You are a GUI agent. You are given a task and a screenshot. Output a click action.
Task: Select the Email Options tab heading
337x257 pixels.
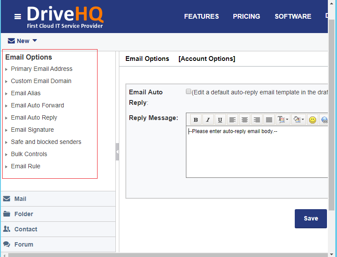click(x=147, y=59)
